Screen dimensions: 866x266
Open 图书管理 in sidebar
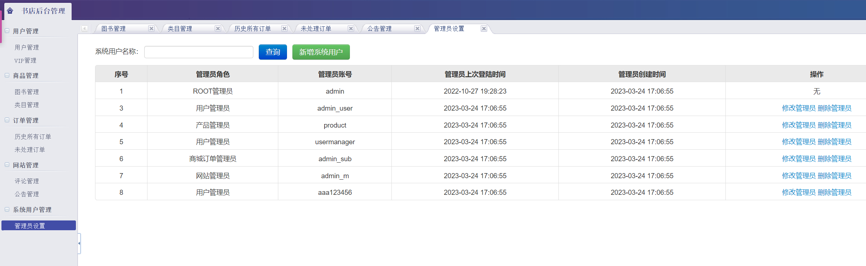pyautogui.click(x=27, y=92)
